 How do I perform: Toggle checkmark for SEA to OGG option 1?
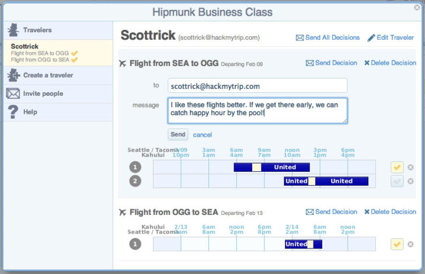[397, 168]
